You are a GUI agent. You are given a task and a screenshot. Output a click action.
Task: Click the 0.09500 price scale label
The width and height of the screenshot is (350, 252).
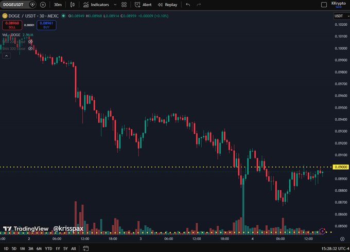point(341,107)
